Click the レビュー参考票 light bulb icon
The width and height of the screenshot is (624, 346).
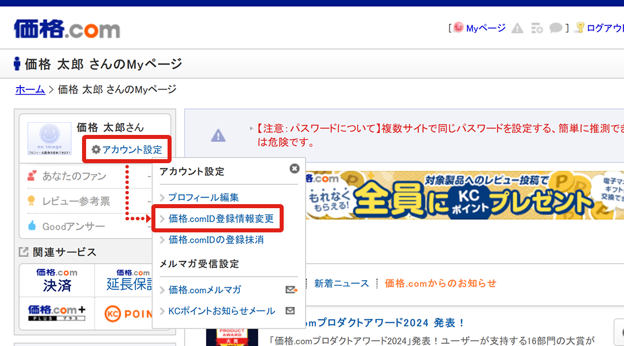coord(31,201)
